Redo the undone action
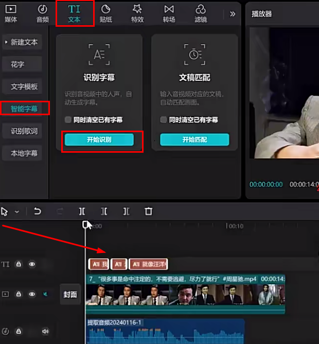The height and width of the screenshot is (344, 319). (x=60, y=211)
